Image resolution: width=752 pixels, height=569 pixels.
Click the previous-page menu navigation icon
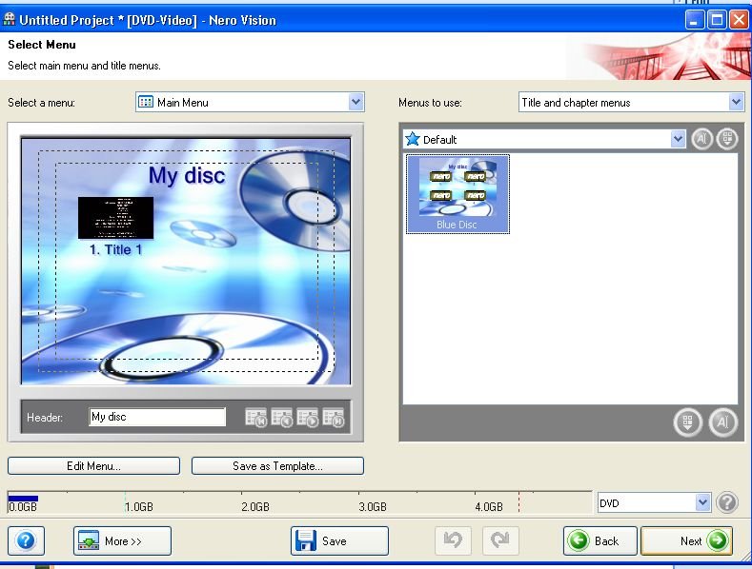click(282, 418)
